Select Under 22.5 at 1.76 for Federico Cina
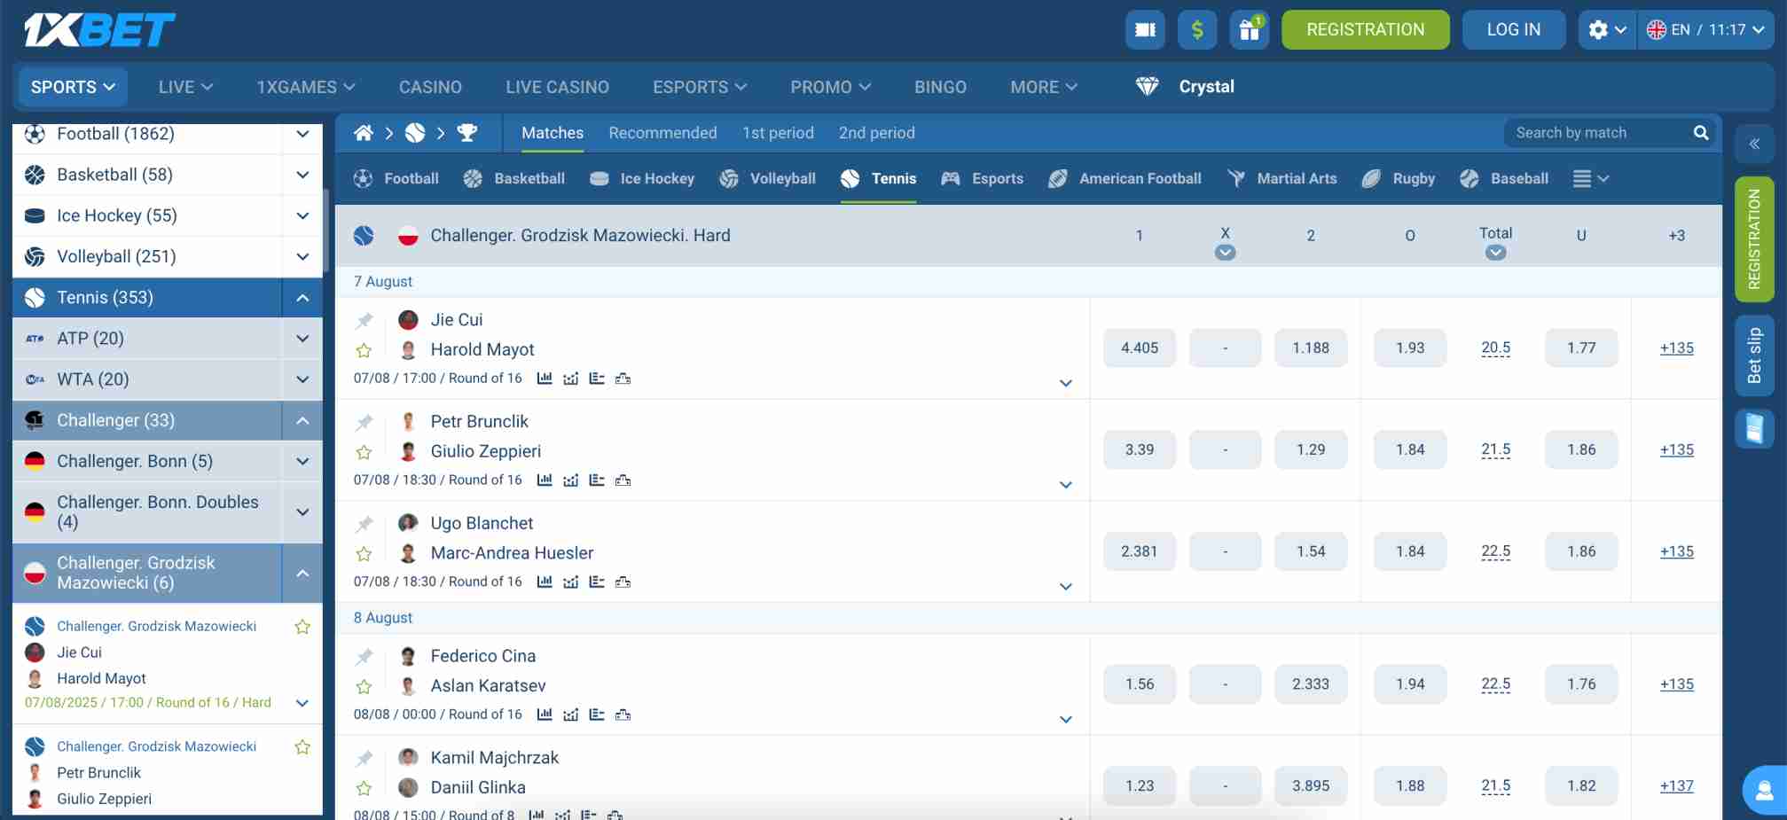 click(1580, 684)
